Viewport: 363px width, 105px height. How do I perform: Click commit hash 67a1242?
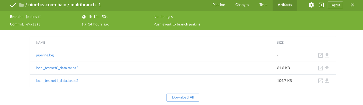click(x=33, y=24)
